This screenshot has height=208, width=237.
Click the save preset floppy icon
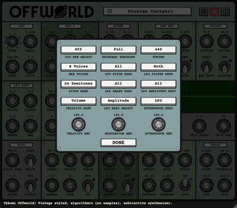(203, 11)
